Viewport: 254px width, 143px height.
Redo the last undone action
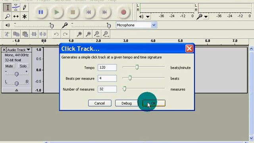pos(65,34)
